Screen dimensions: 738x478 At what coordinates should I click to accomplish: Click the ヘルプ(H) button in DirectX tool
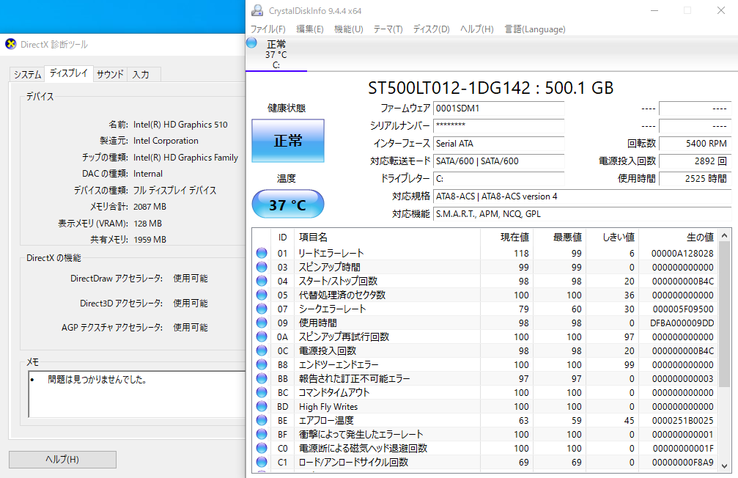coord(62,459)
